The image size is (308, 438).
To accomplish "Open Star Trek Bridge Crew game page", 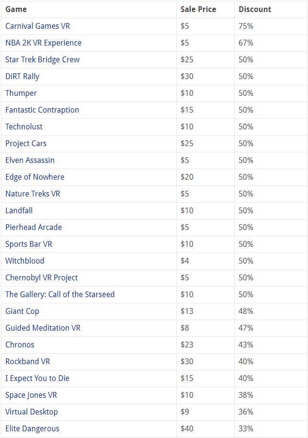I will click(42, 59).
